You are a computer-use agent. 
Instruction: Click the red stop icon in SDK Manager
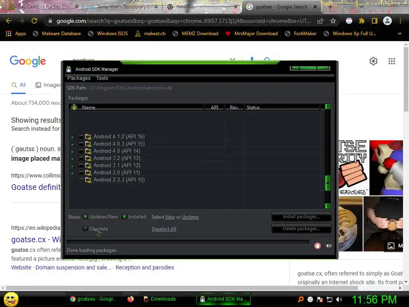click(318, 246)
